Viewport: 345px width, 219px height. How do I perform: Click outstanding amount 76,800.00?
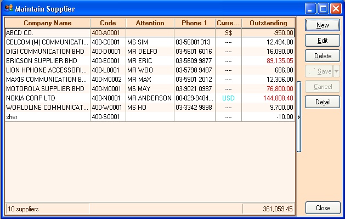click(268, 89)
